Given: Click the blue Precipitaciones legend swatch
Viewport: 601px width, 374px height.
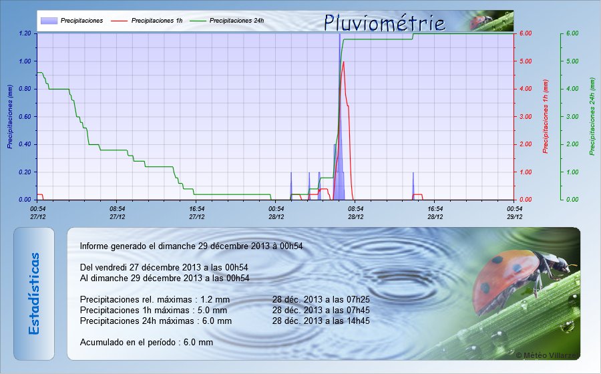Looking at the screenshot, I should [49, 21].
